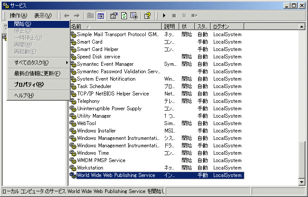Screen dimensions: 308x197
Task: Open the 表示(V) menu
Action: pyautogui.click(x=43, y=15)
